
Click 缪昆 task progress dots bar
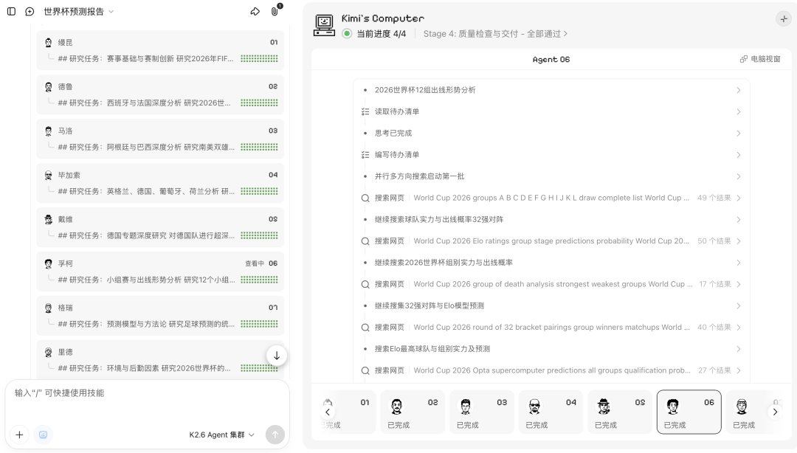(259, 58)
